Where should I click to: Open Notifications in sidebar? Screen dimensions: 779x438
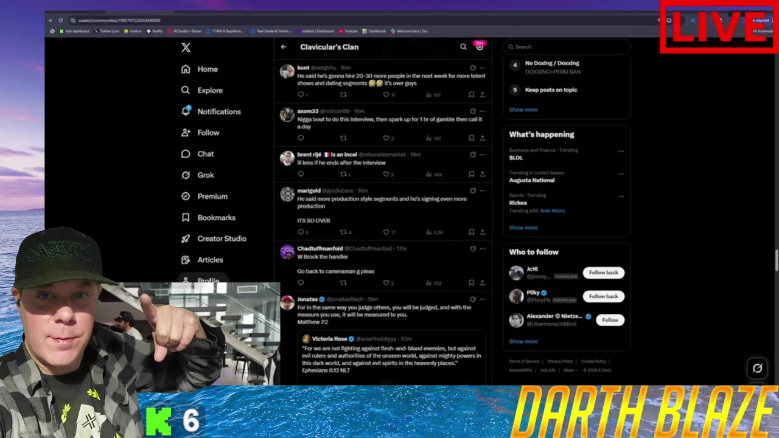tap(211, 111)
